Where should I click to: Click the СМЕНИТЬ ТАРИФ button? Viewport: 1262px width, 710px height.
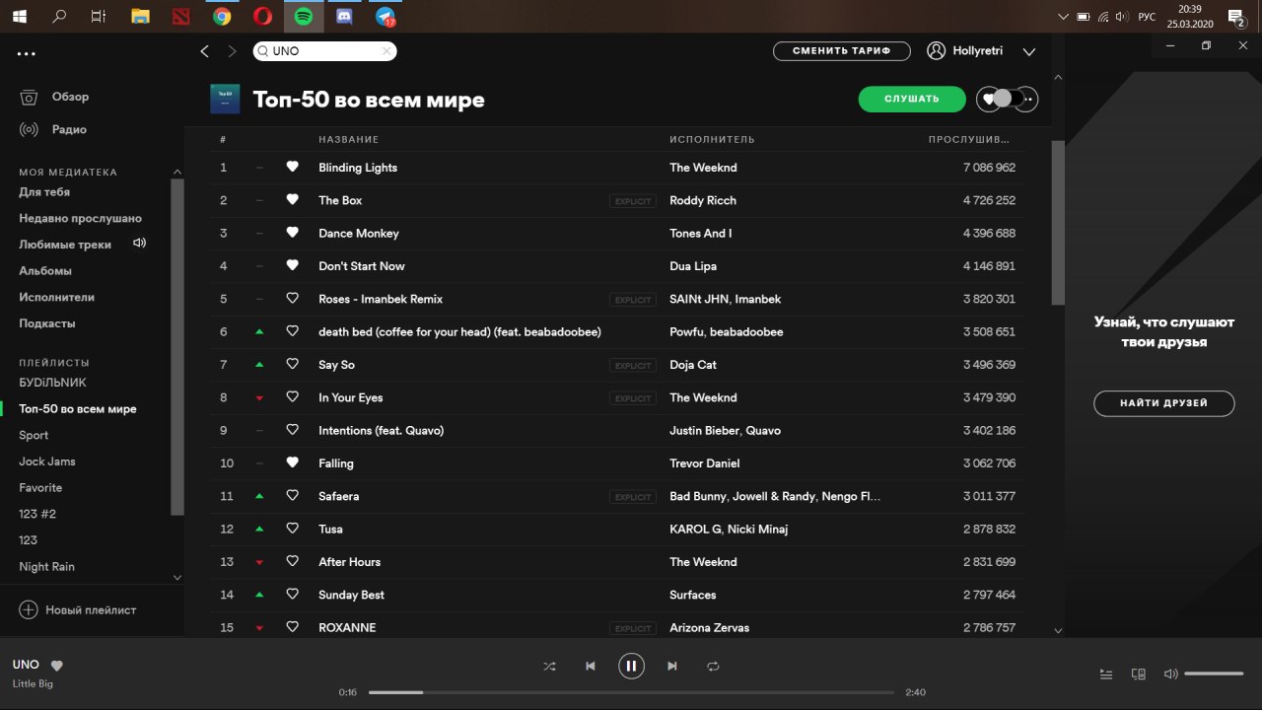coord(841,51)
